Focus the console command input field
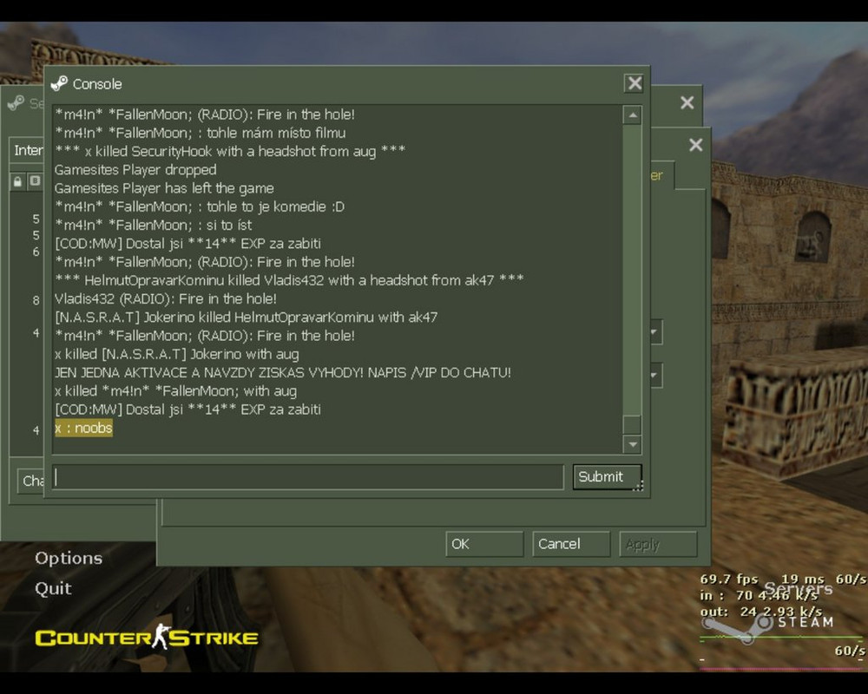This screenshot has width=868, height=694. [308, 477]
